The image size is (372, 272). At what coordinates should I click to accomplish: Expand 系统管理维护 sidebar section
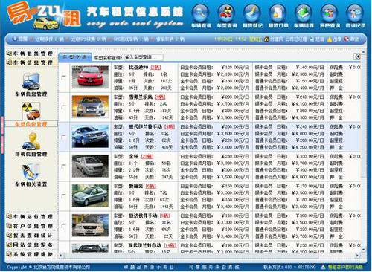coord(31,254)
